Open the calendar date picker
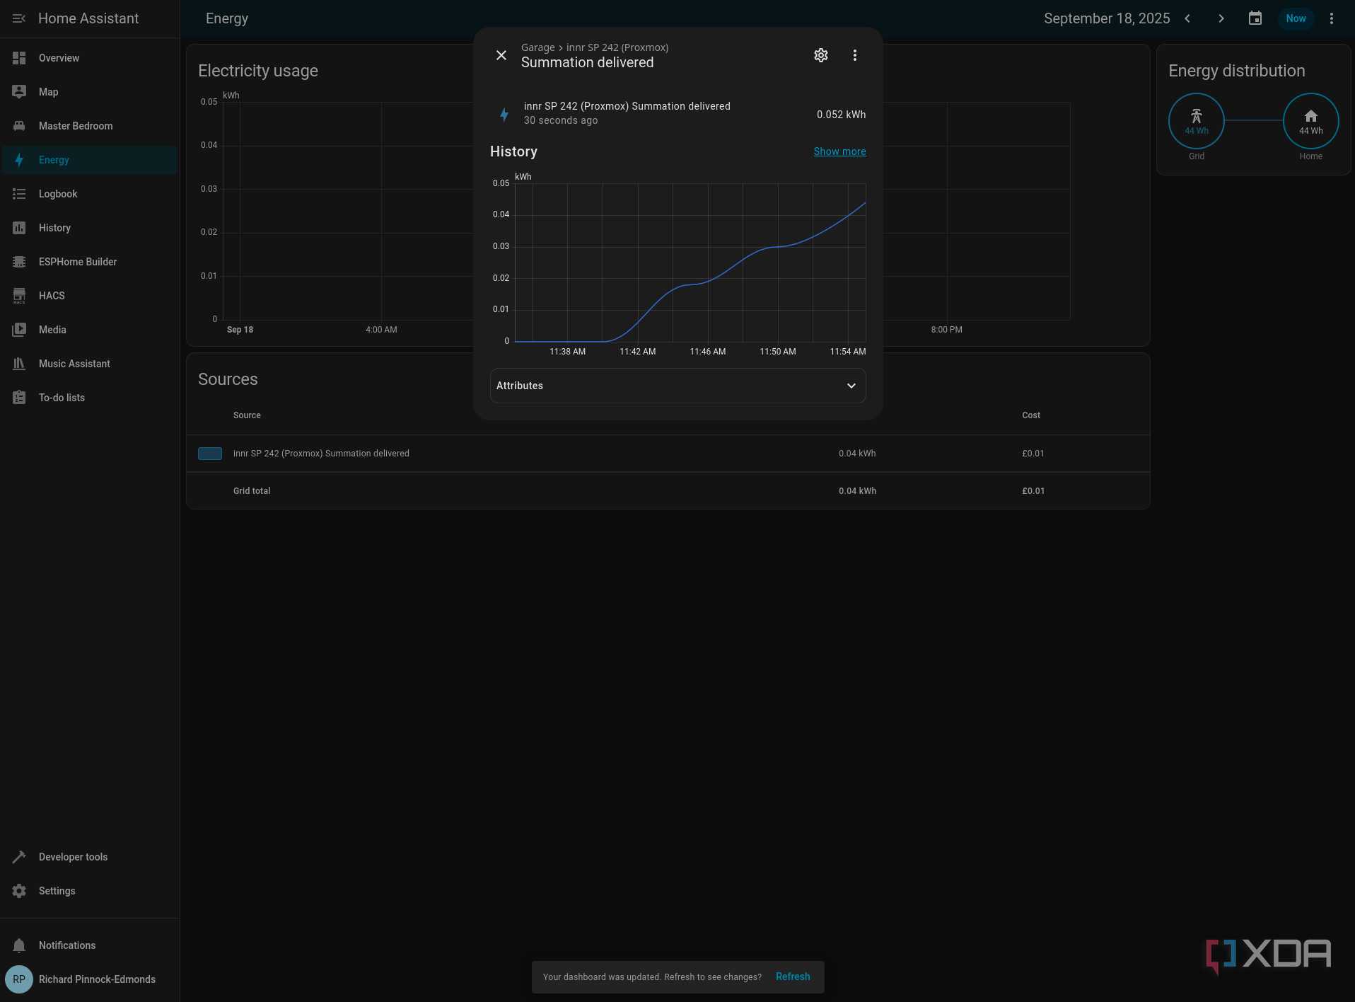Screen dimensions: 1355x1002 click(x=1255, y=18)
